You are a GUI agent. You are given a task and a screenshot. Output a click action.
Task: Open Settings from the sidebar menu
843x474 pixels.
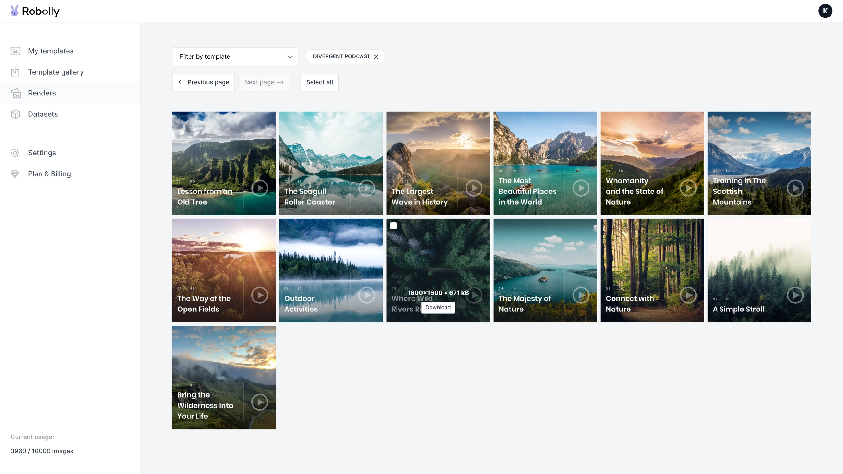click(42, 153)
